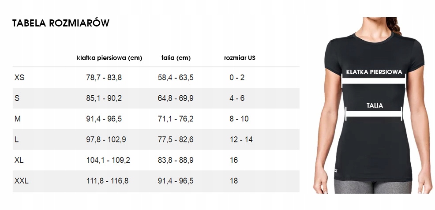Image resolution: width=435 pixels, height=210 pixels.
Task: Click the XXL size row label
Action: point(21,181)
